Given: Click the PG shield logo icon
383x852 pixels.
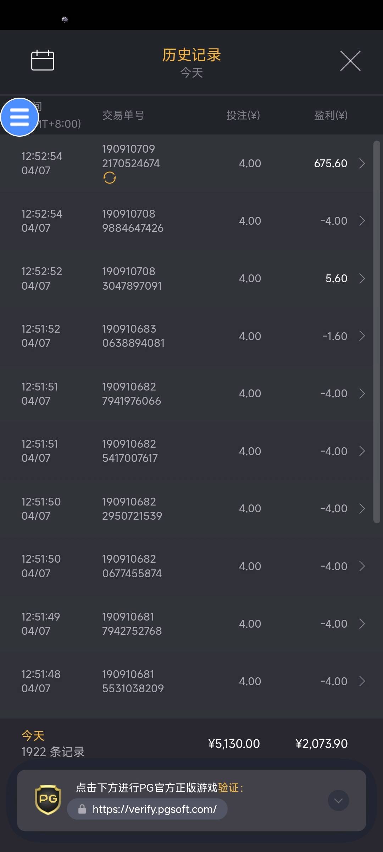Looking at the screenshot, I should click(48, 799).
